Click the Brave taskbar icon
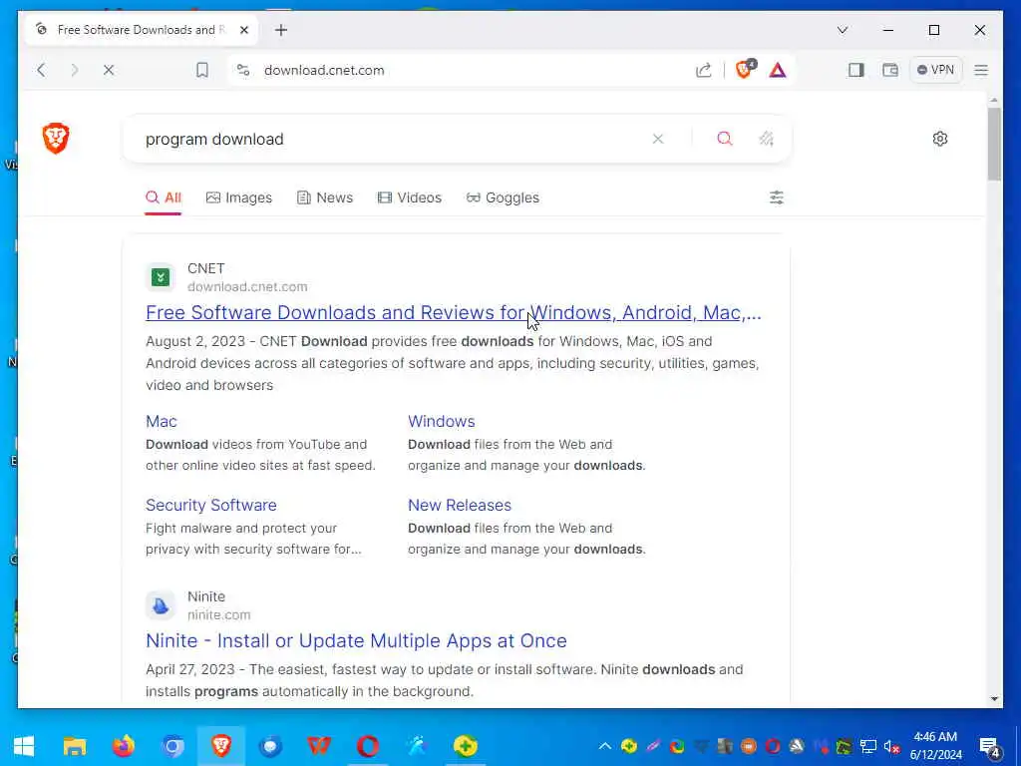Image resolution: width=1021 pixels, height=766 pixels. click(221, 746)
